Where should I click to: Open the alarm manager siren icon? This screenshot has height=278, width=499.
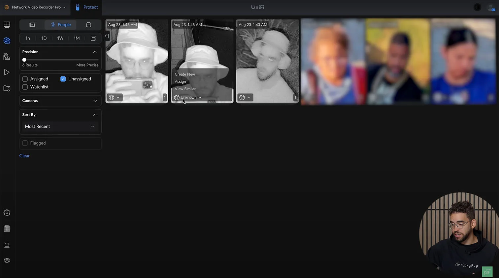(x=7, y=245)
